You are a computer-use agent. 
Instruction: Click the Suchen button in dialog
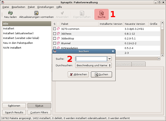coord(102,75)
